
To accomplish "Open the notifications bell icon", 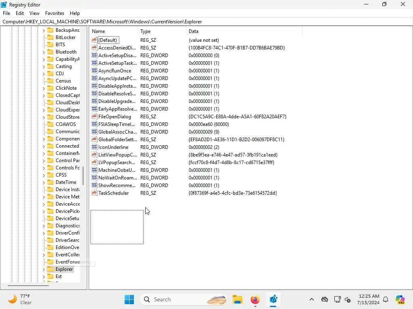I will [386, 299].
